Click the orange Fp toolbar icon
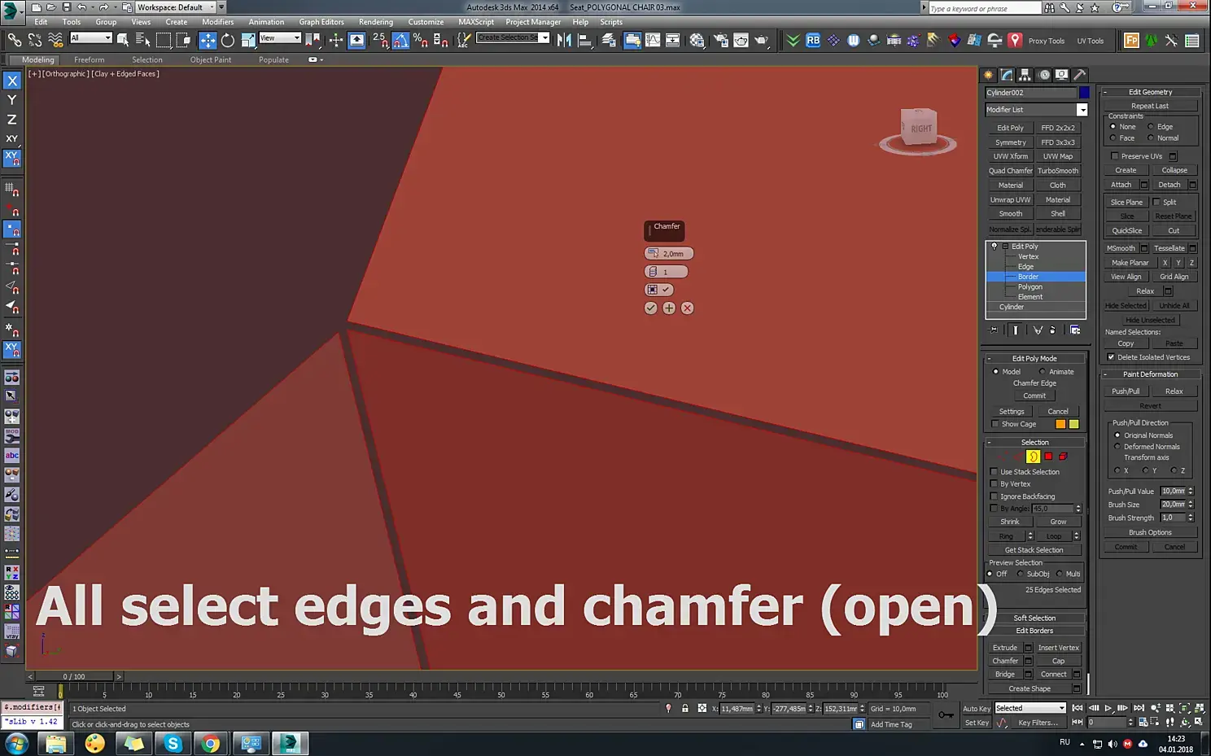The height and width of the screenshot is (756, 1211). click(x=1131, y=40)
